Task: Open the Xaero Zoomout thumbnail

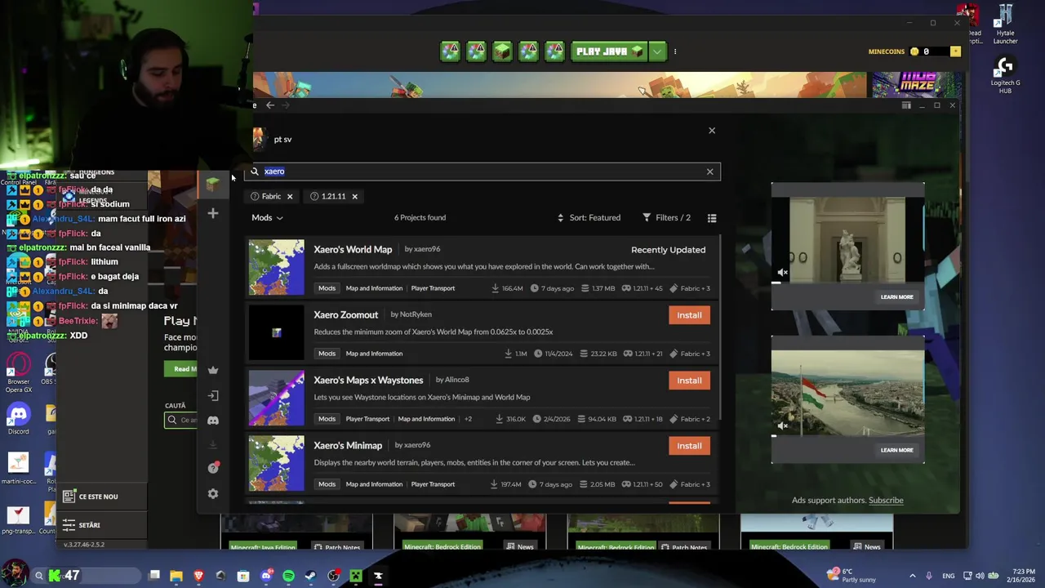Action: tap(276, 332)
